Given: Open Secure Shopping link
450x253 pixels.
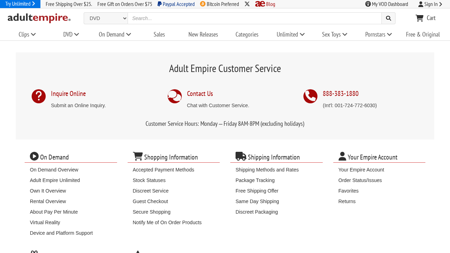Looking at the screenshot, I should click(x=152, y=212).
